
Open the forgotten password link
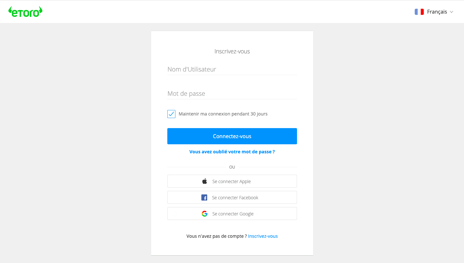232,152
